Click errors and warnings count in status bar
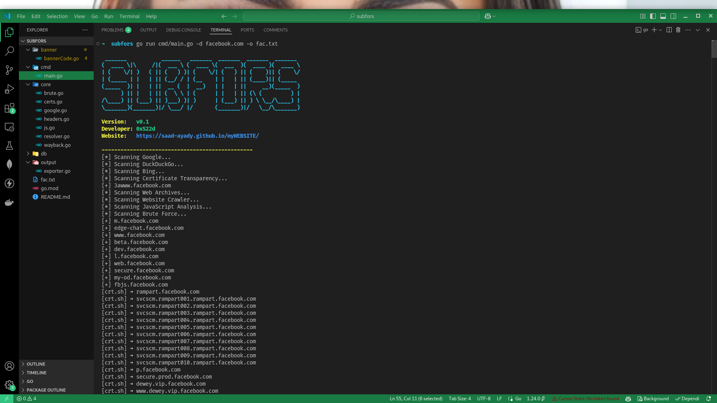 pyautogui.click(x=26, y=399)
